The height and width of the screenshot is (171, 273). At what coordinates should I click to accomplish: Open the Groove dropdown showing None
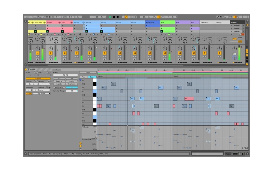(x=44, y=90)
